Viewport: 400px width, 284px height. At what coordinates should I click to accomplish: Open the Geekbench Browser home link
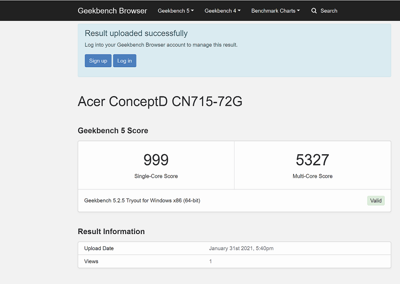112,11
